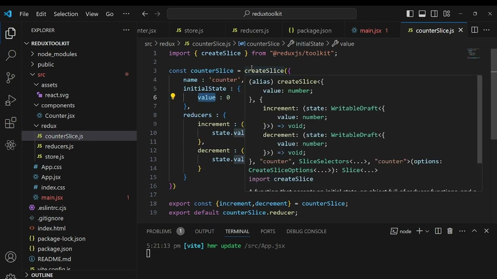Open the Source Control view

point(10,77)
